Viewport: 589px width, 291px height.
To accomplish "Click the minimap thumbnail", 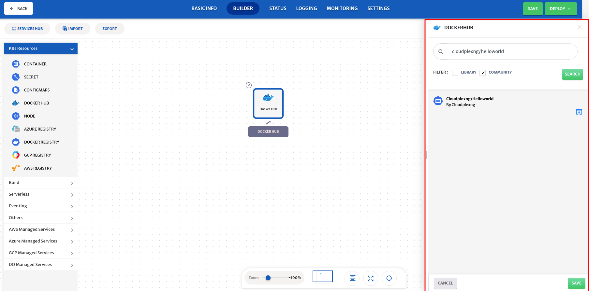I will point(323,276).
